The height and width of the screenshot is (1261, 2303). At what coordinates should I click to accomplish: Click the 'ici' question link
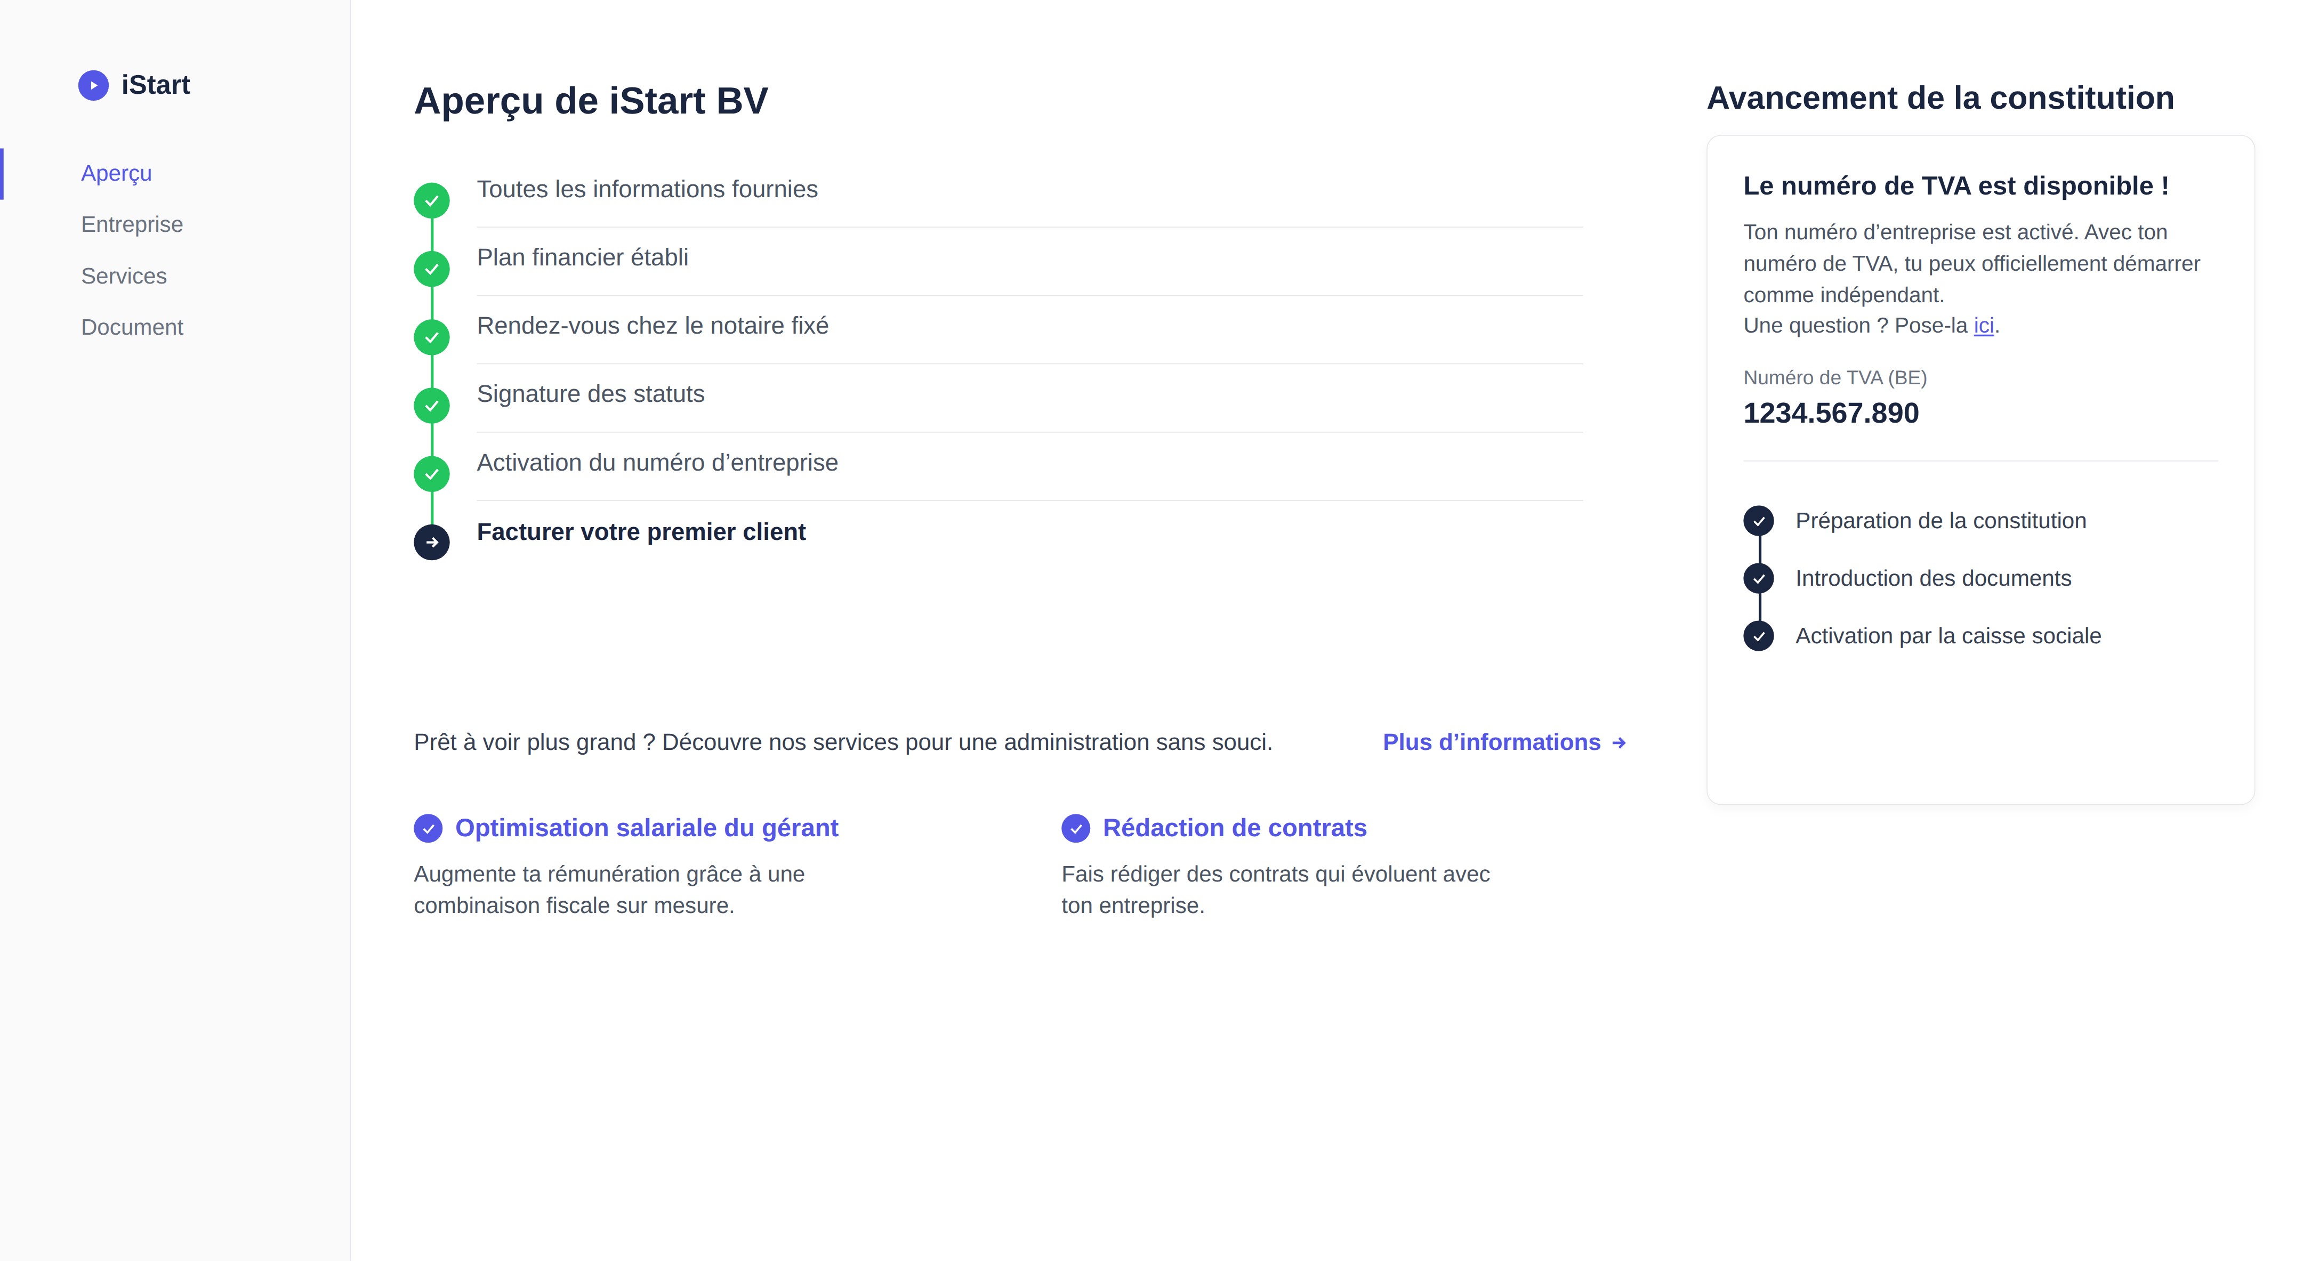(x=1984, y=325)
